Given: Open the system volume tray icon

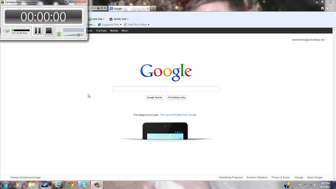Looking at the screenshot, I should pos(315,185).
